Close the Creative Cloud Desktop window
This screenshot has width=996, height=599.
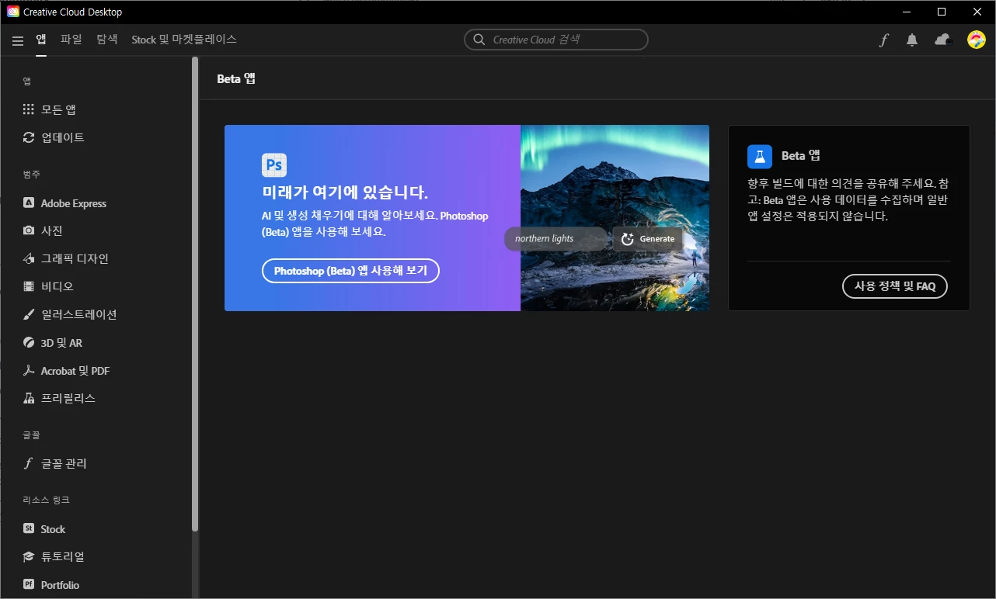click(977, 12)
